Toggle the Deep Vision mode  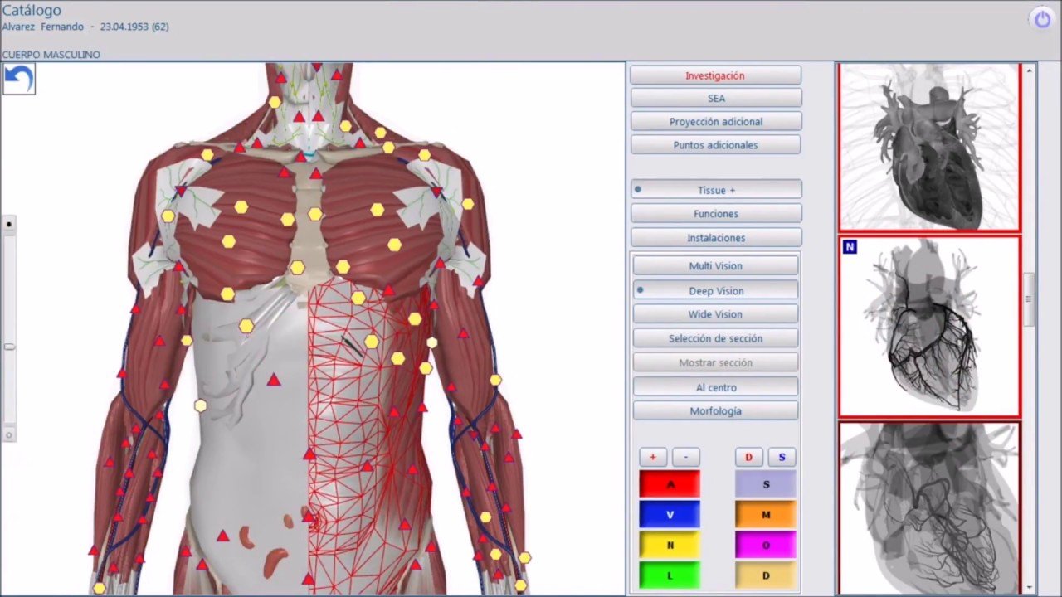[x=715, y=290]
